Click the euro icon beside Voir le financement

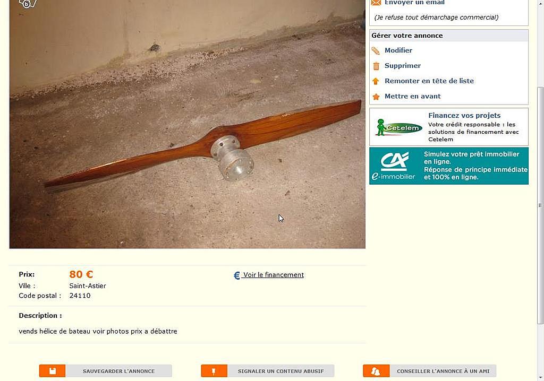pos(236,275)
